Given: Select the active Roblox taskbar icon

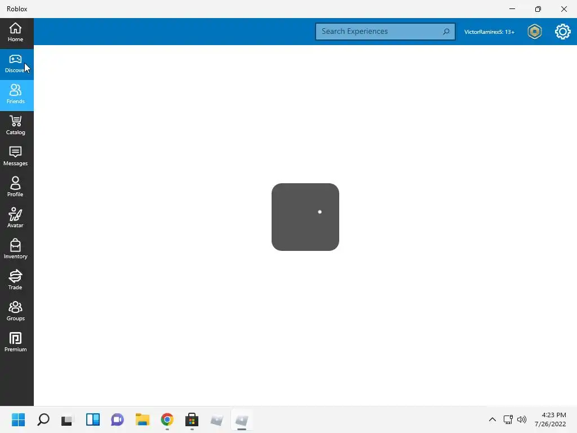Looking at the screenshot, I should point(242,419).
